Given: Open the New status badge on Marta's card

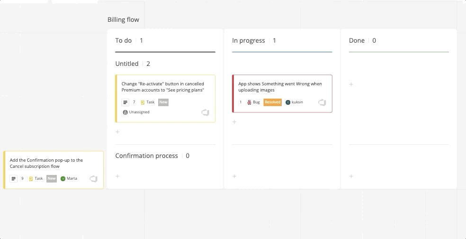Looking at the screenshot, I should point(52,179).
